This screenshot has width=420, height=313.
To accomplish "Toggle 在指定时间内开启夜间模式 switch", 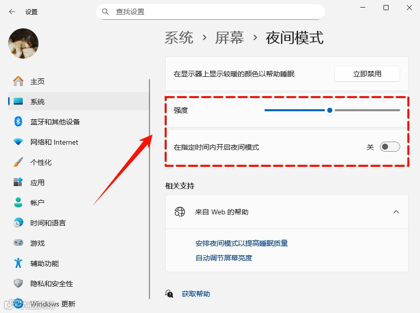I will coord(390,147).
